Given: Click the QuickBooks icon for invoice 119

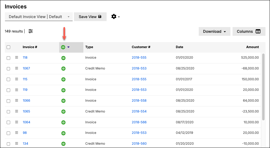Looking at the screenshot, I should tap(63, 90).
